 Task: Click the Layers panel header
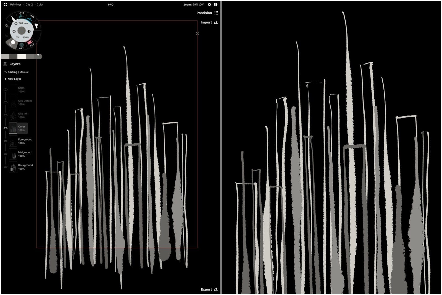(15, 64)
